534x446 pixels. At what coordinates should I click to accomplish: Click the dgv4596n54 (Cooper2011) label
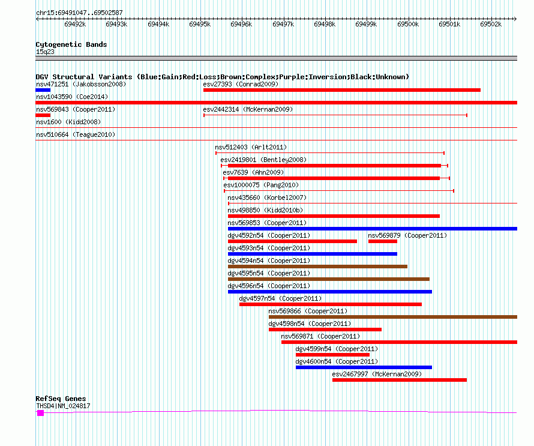point(269,286)
